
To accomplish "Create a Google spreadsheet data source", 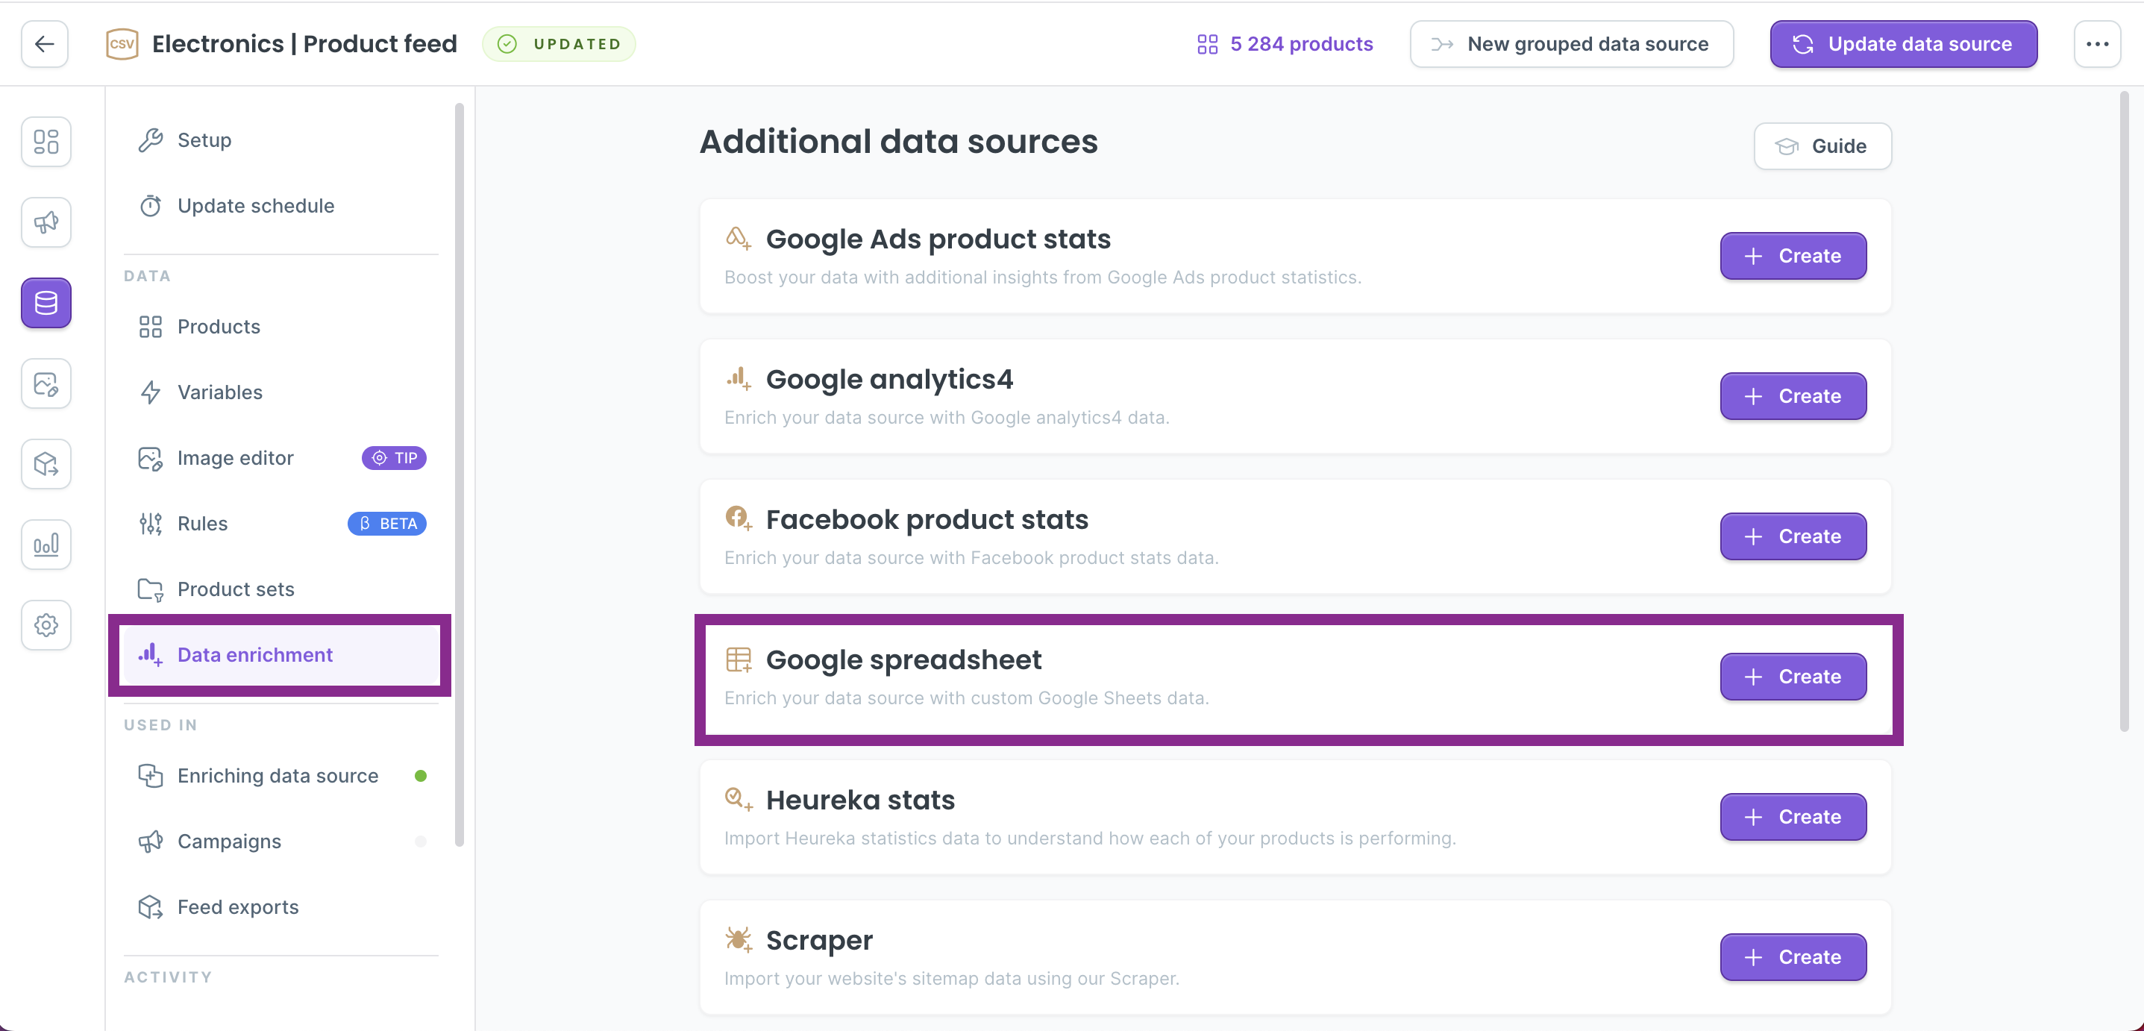I will [x=1793, y=677].
